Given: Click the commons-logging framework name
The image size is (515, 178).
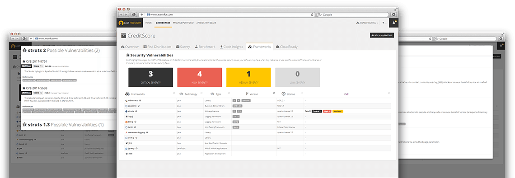Looking at the screenshot, I should pyautogui.click(x=136, y=132).
